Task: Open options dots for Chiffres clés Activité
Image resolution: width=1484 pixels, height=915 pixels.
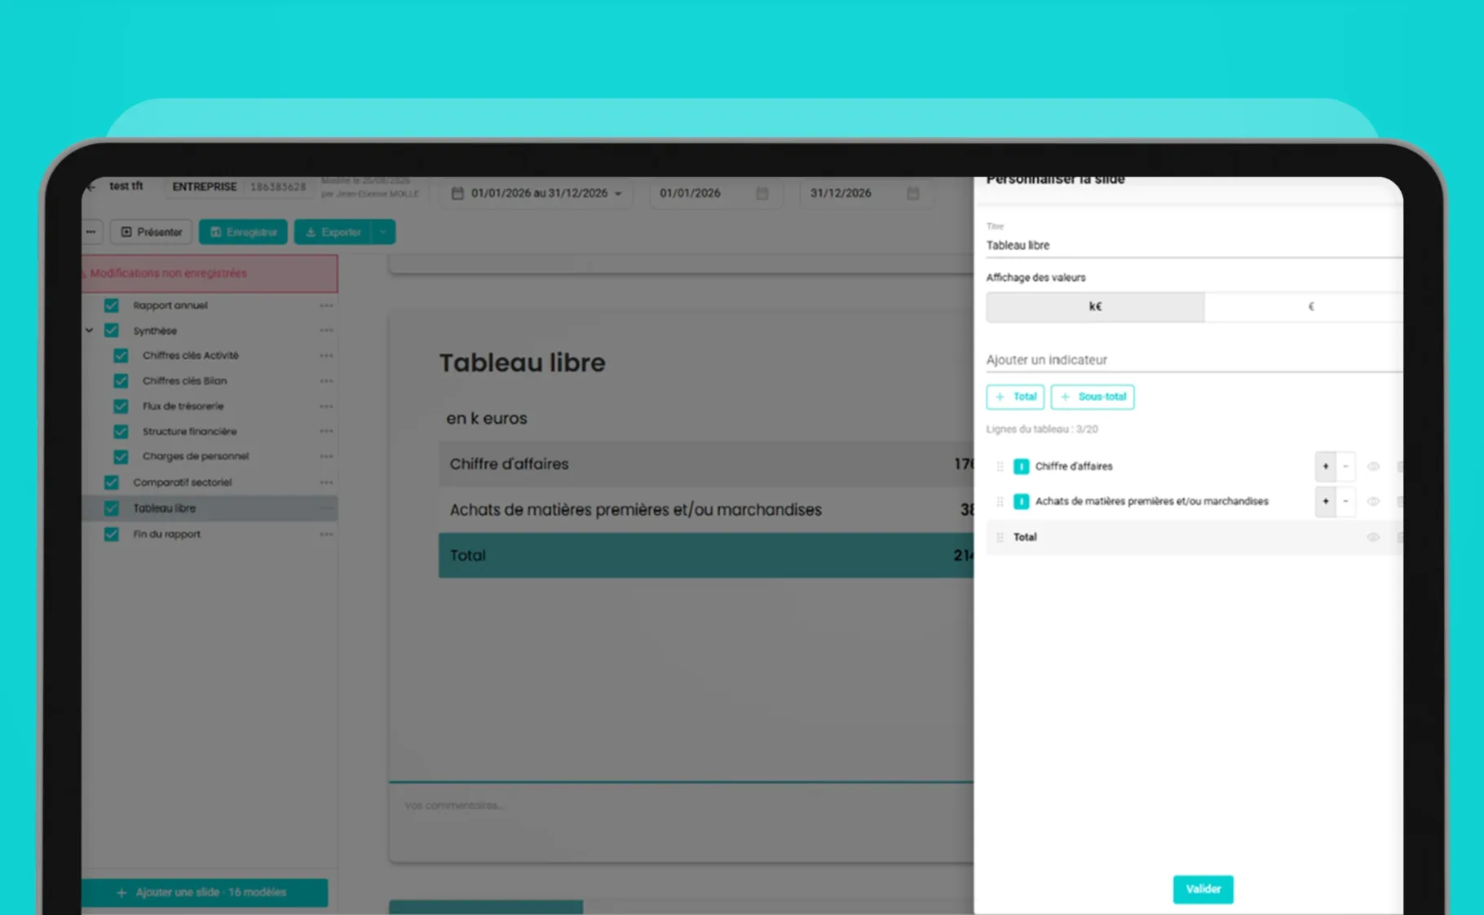Action: click(326, 356)
